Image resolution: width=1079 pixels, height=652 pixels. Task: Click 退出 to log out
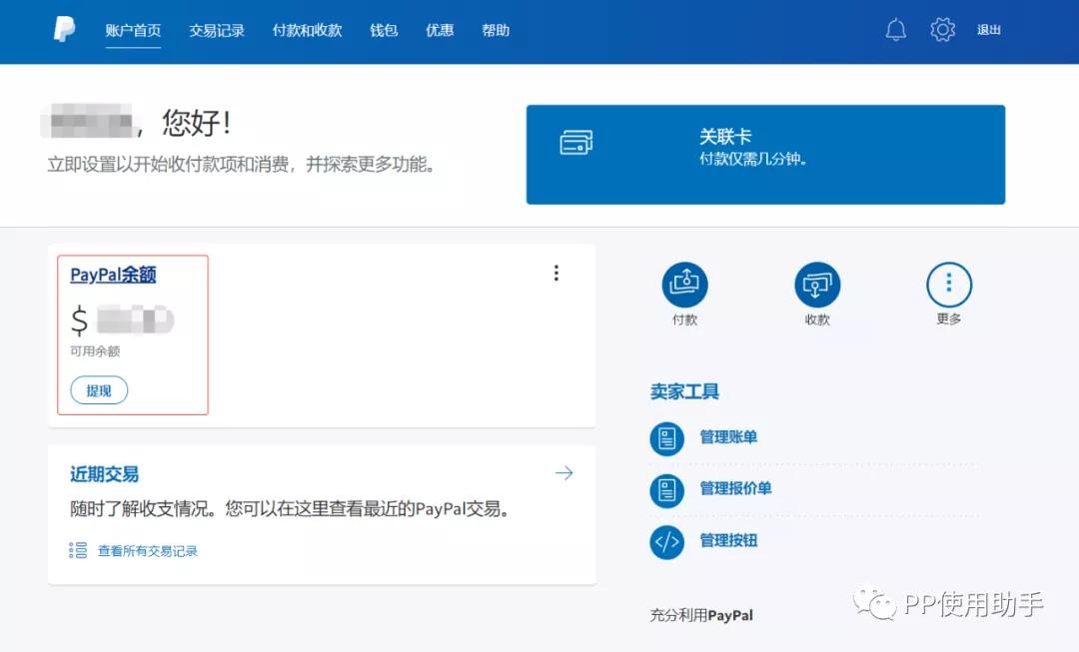coord(988,29)
